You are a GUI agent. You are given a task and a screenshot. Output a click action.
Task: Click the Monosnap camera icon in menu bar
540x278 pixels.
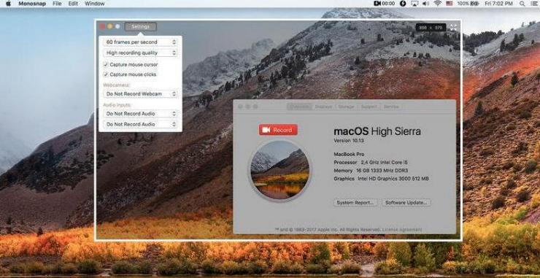tap(377, 4)
